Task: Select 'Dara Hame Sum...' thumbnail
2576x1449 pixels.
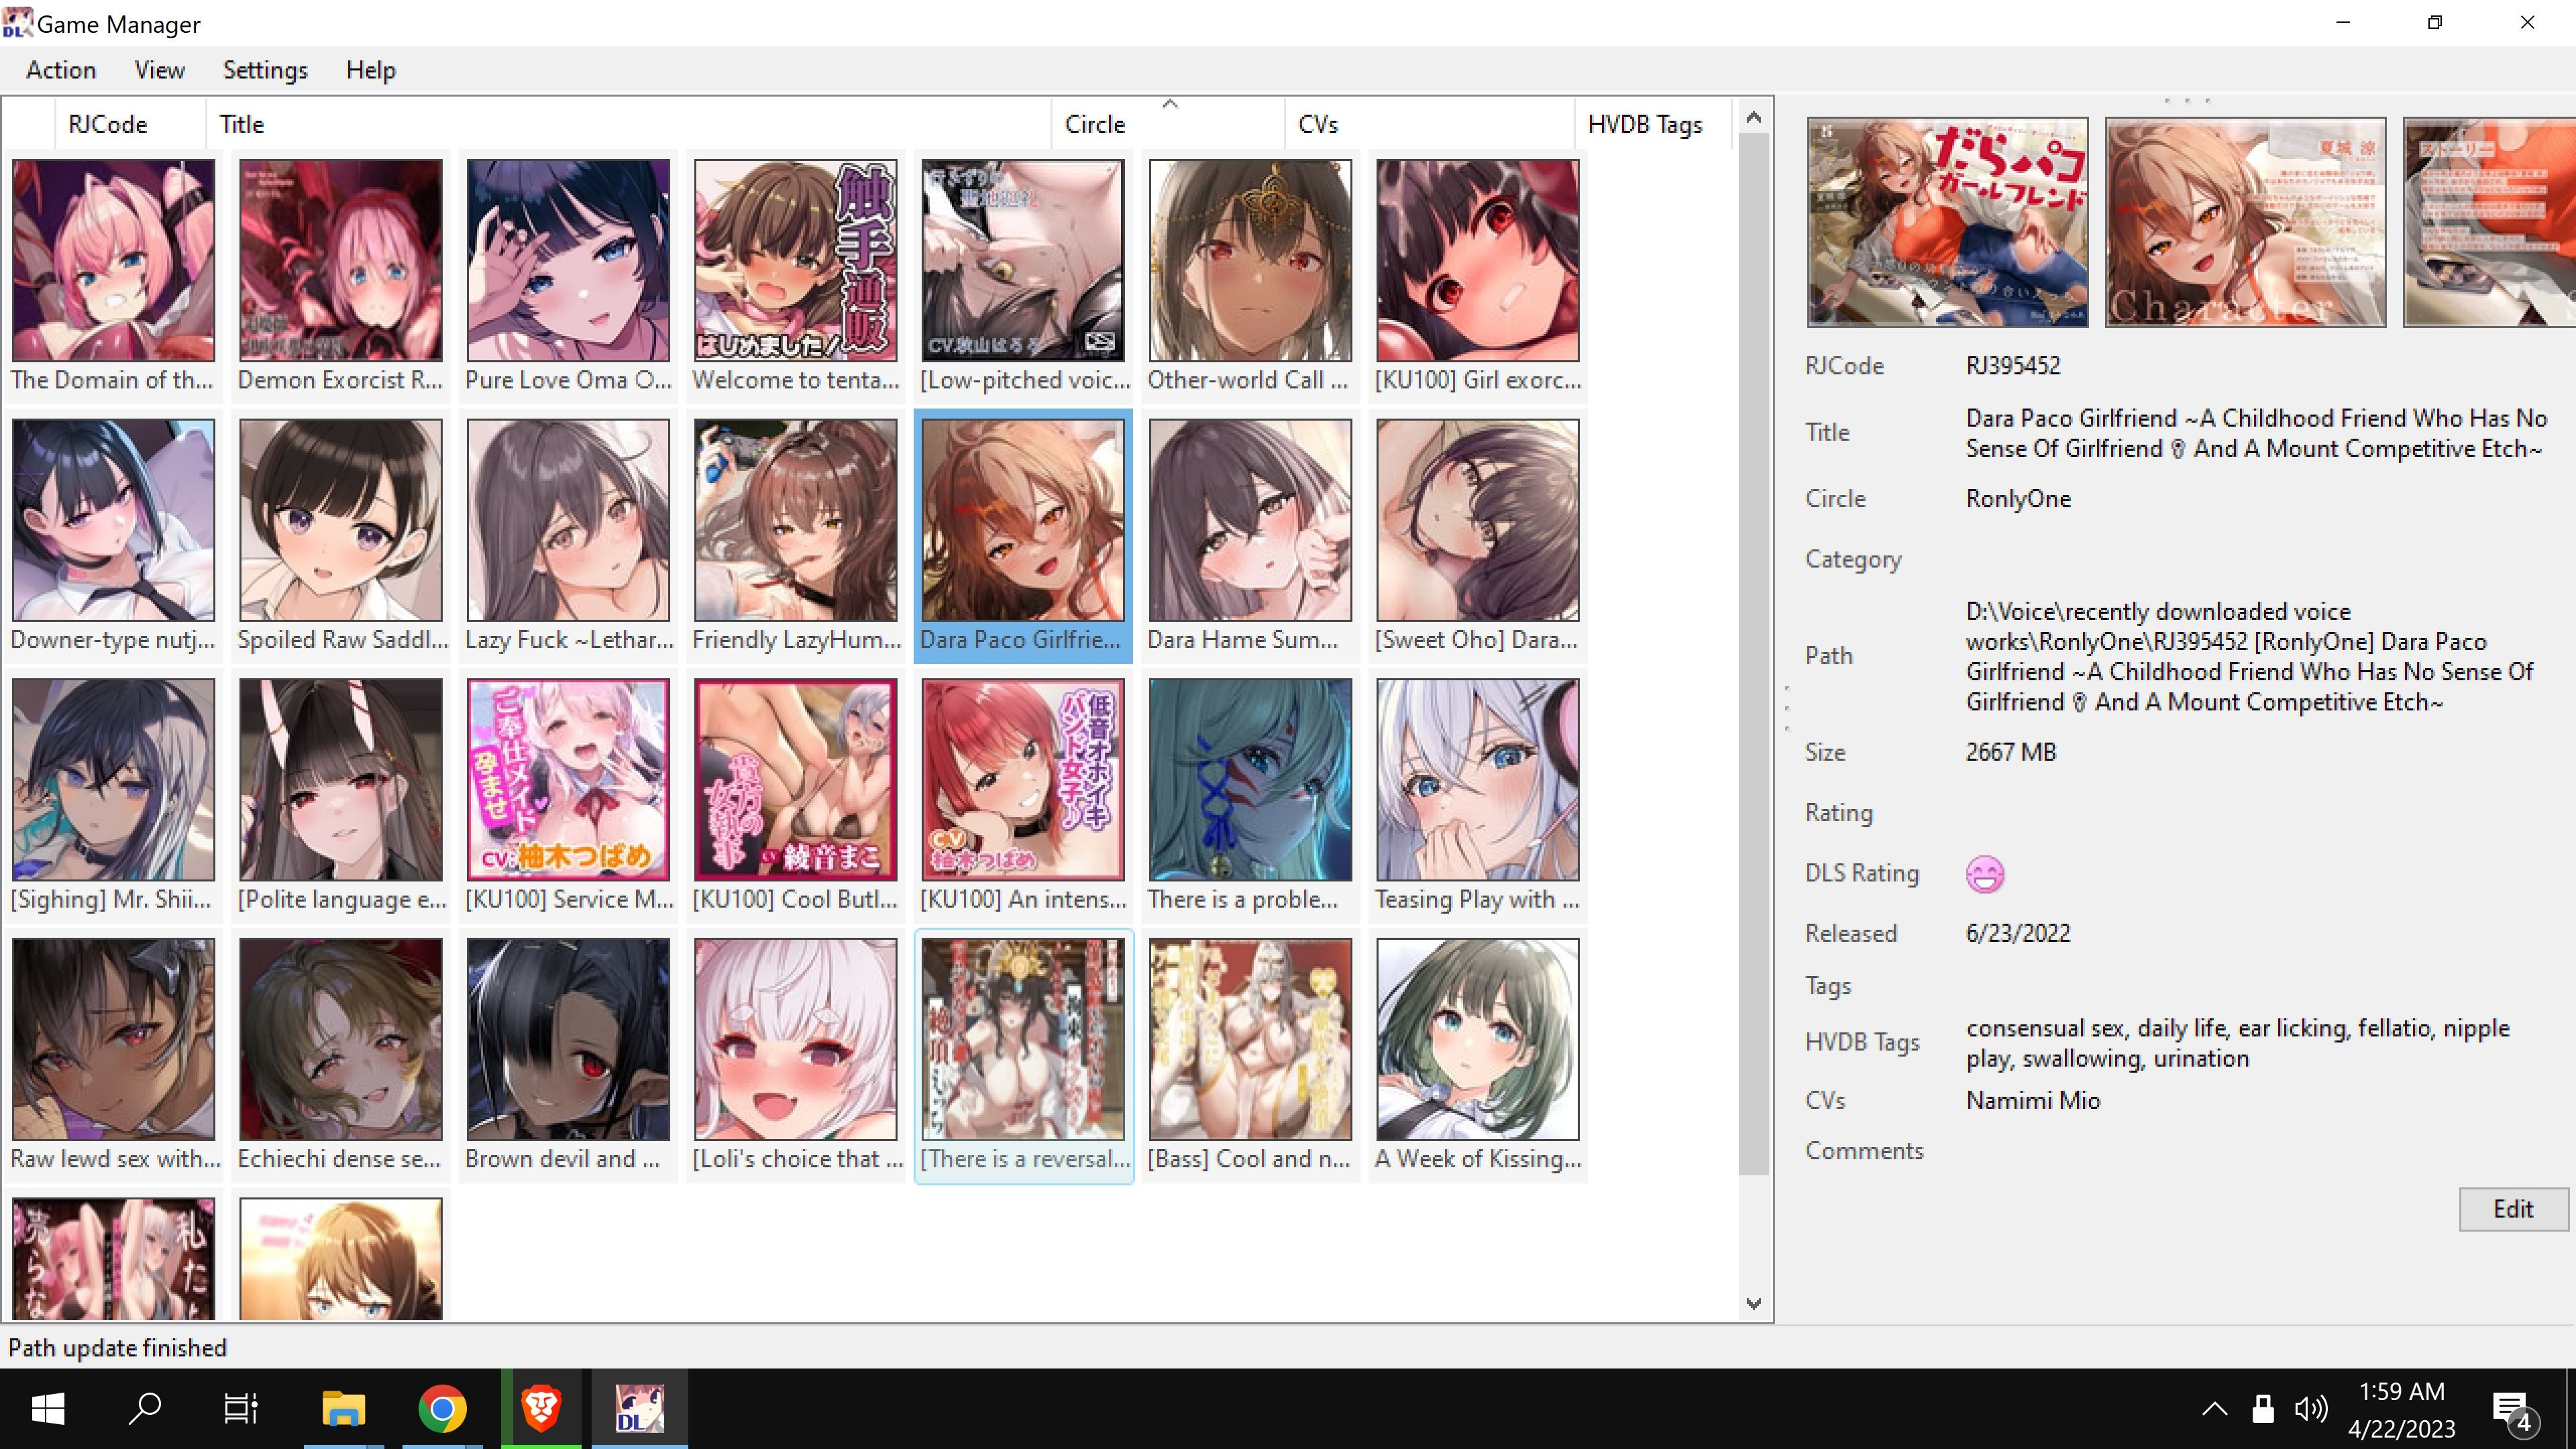Action: point(1250,520)
